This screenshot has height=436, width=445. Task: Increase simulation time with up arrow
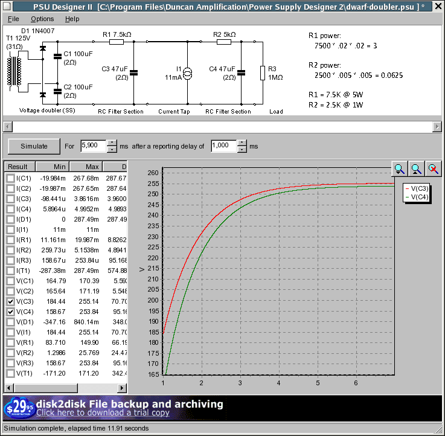[112, 143]
